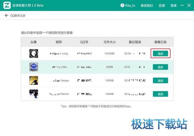Click the 1023MB file size cell
The image size is (194, 136).
(109, 53)
